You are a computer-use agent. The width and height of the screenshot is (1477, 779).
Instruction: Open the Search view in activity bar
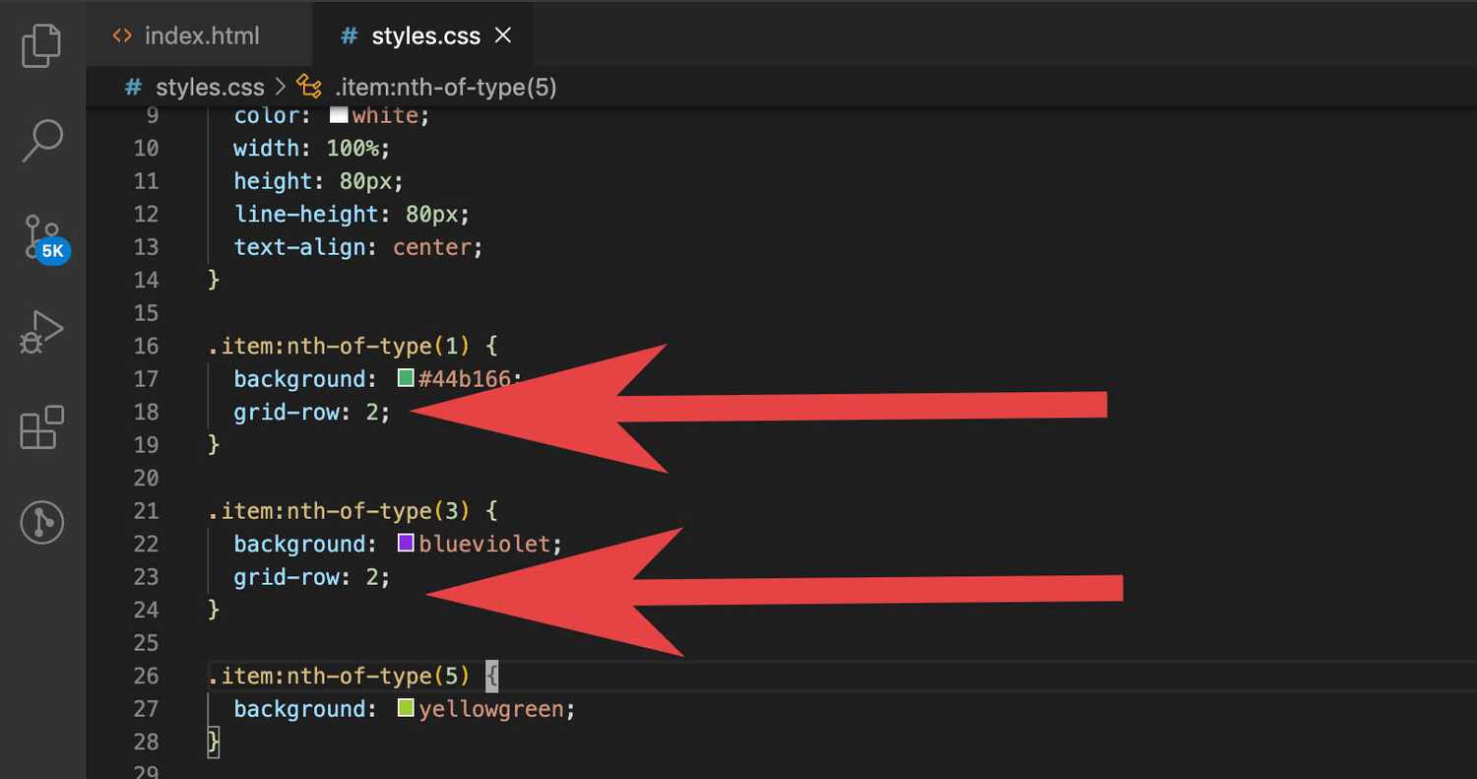coord(41,141)
